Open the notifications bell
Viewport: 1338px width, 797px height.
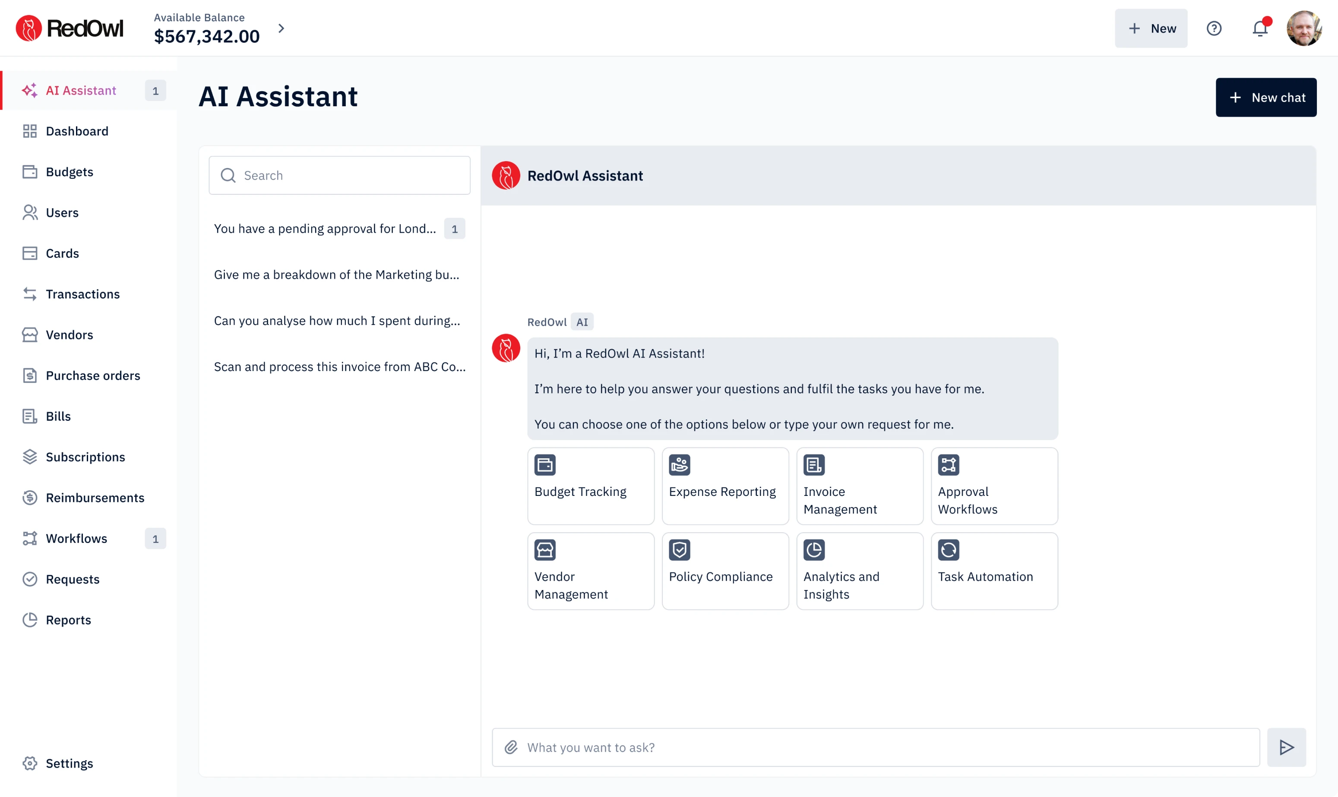1260,28
